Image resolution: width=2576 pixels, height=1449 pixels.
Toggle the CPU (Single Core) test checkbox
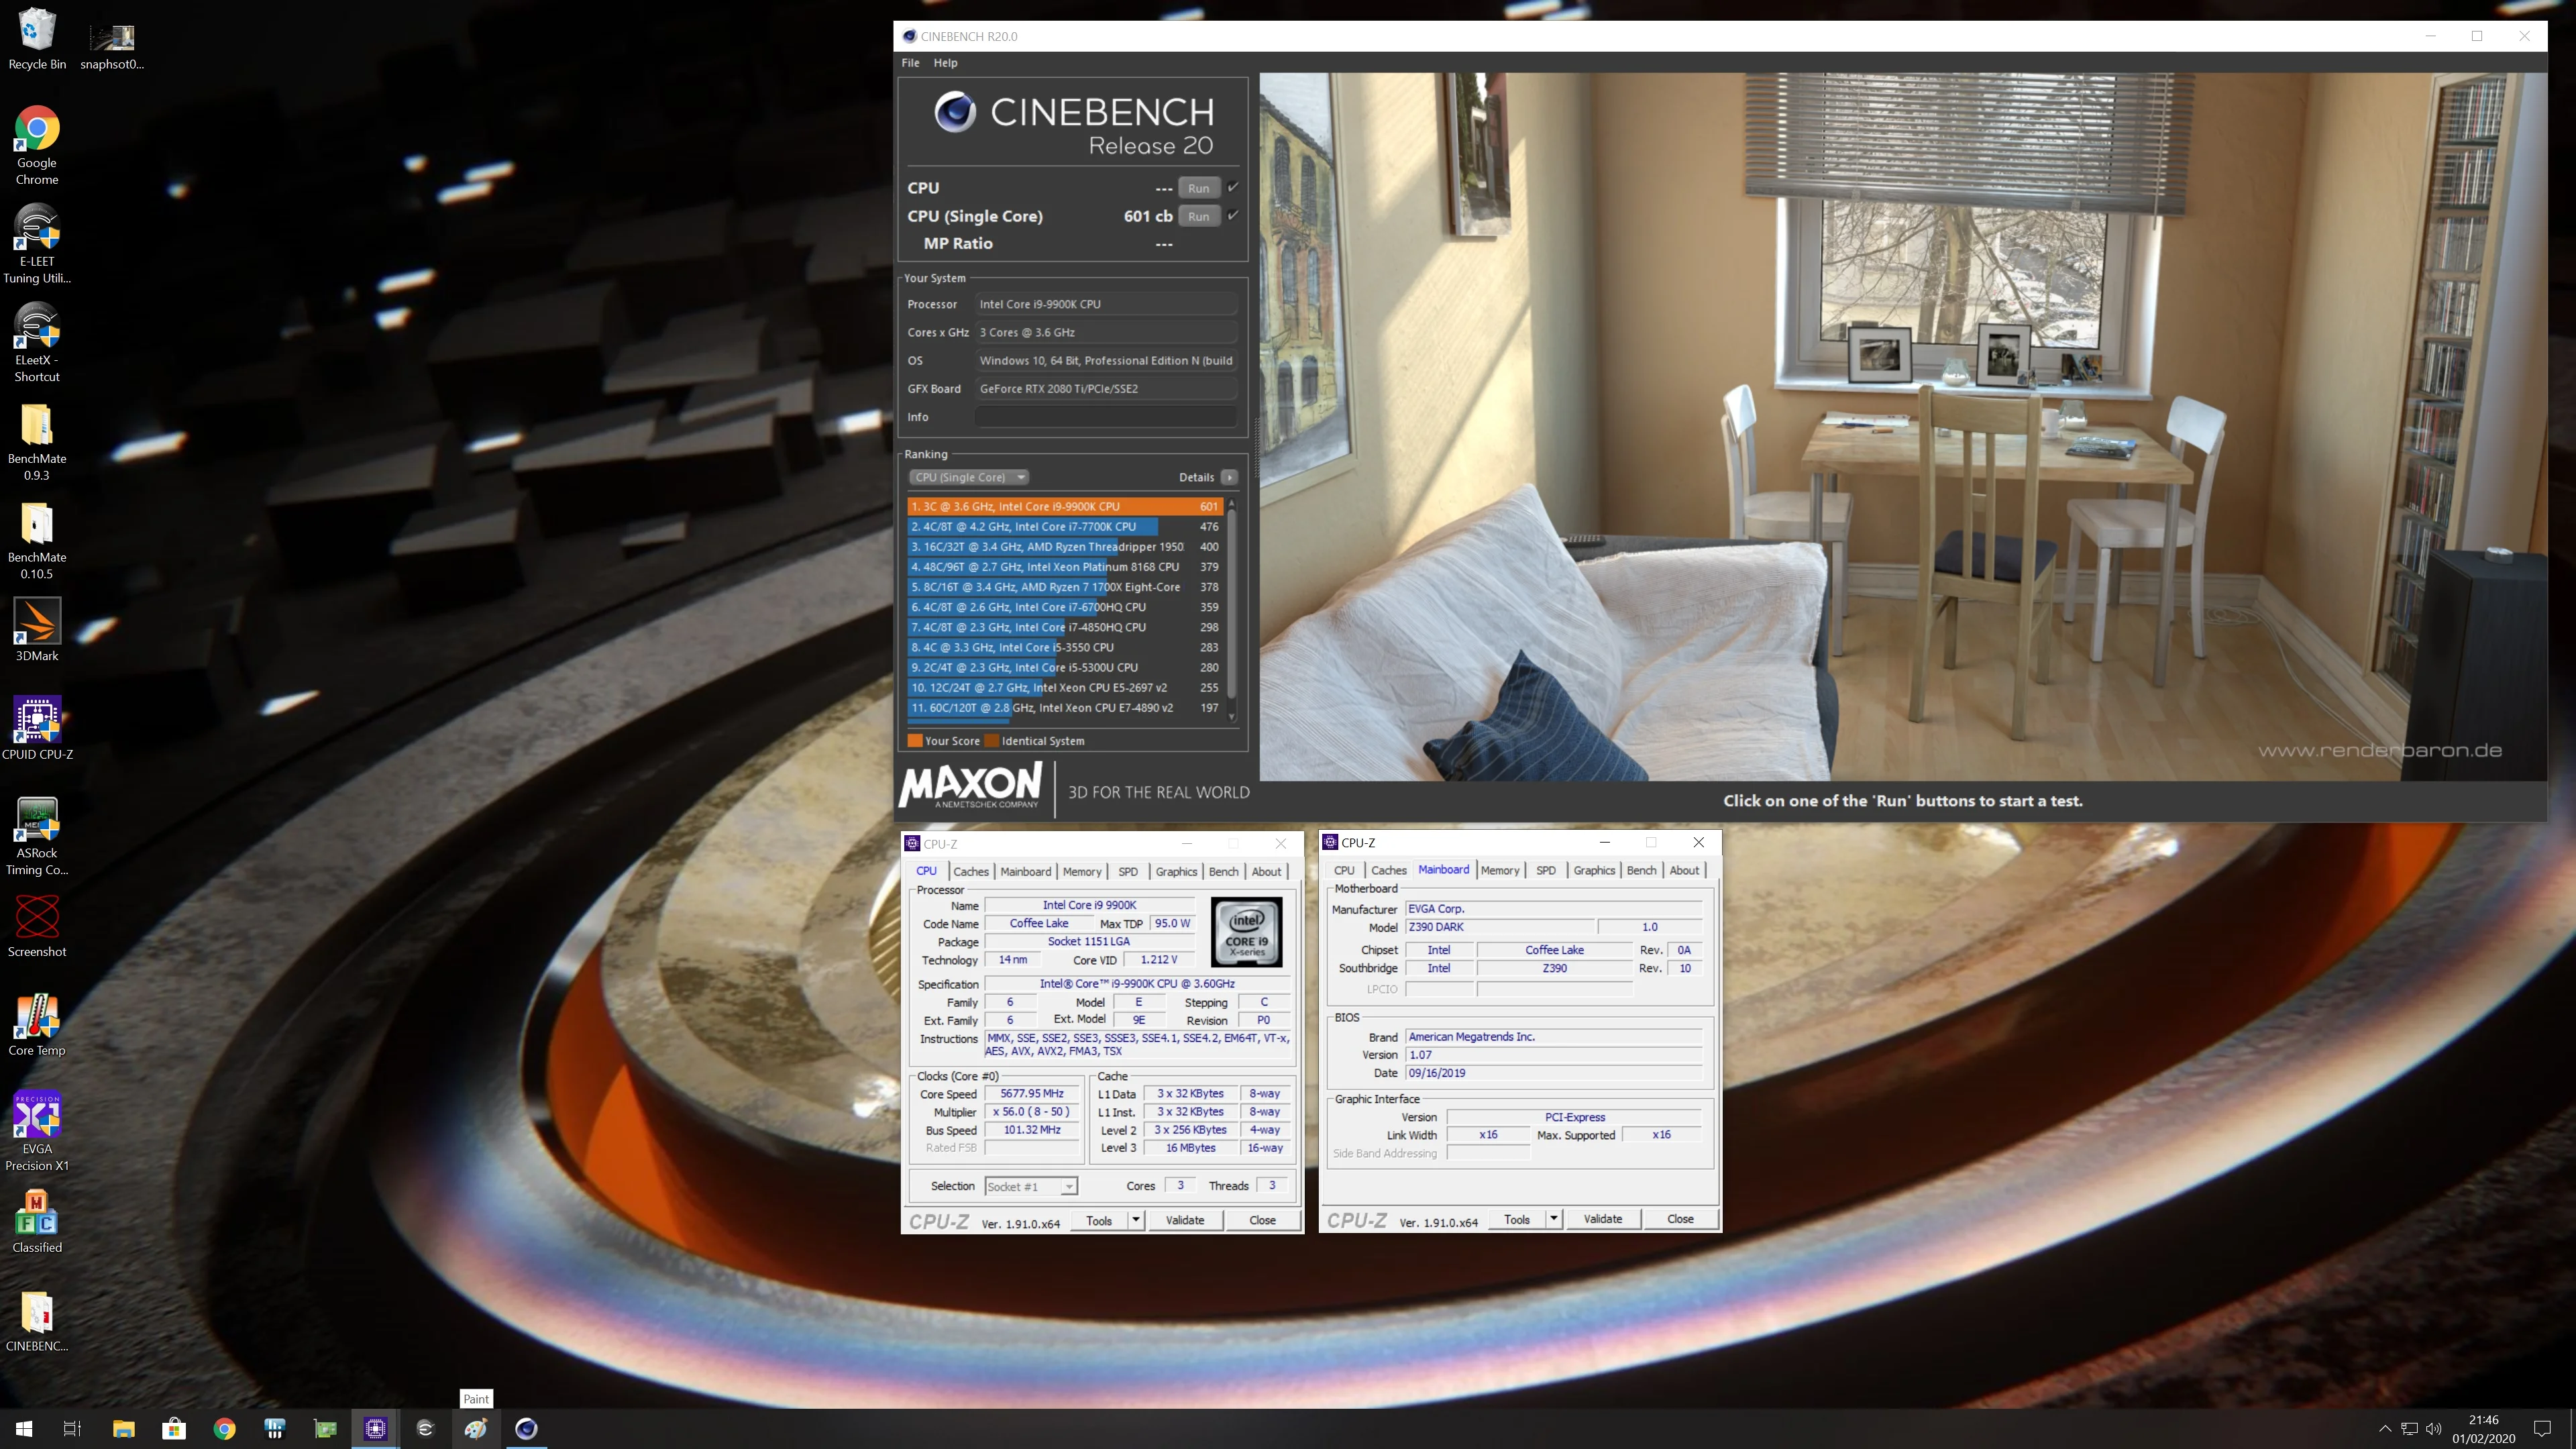(1233, 215)
